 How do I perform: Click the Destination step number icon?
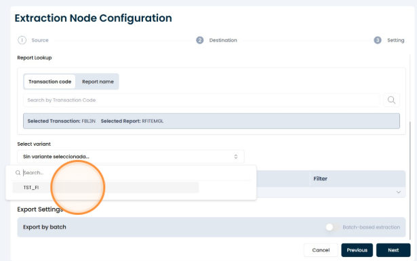pos(200,40)
